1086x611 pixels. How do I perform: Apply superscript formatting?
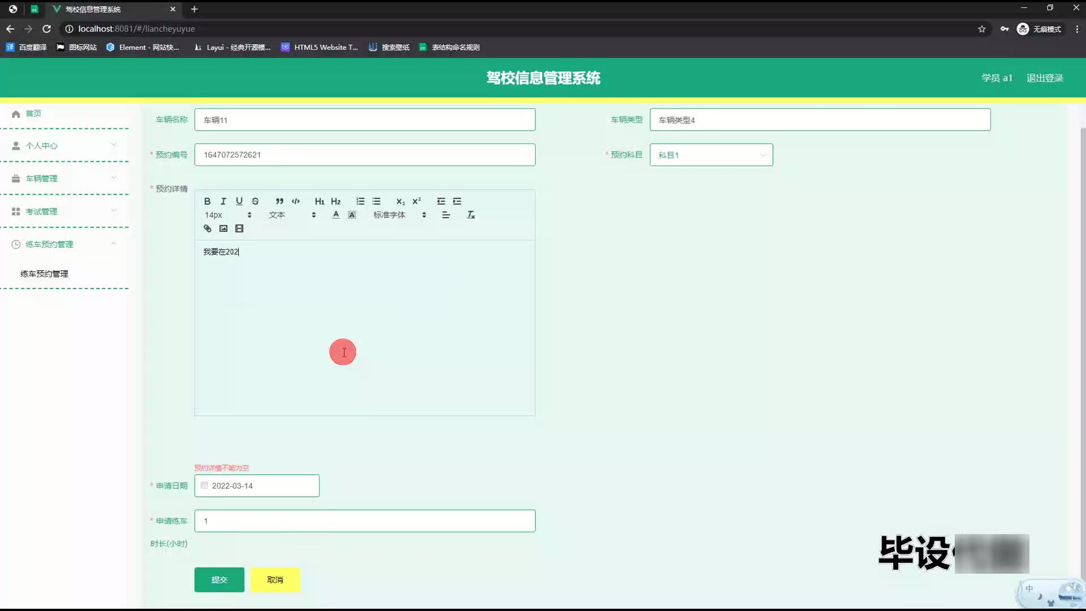417,201
